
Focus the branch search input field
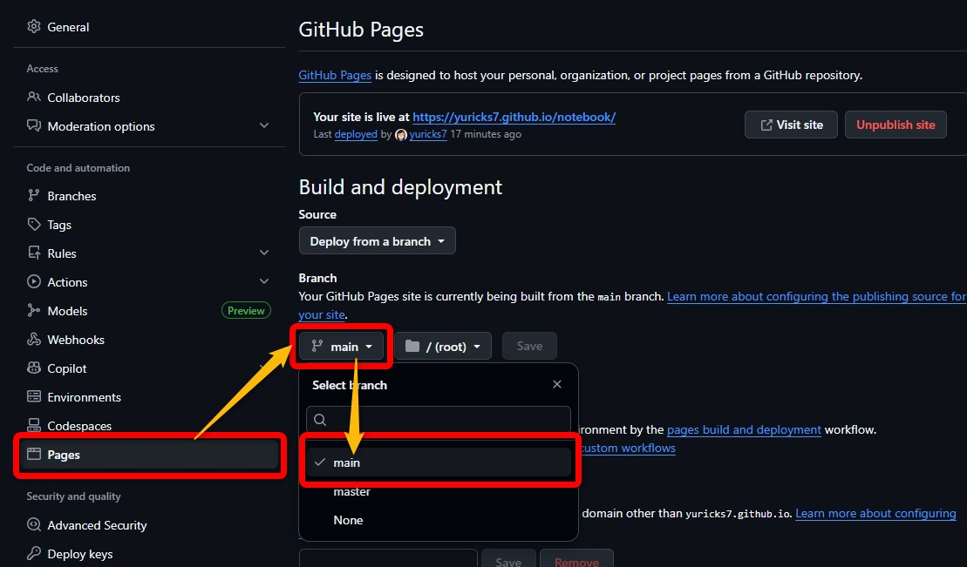click(439, 420)
